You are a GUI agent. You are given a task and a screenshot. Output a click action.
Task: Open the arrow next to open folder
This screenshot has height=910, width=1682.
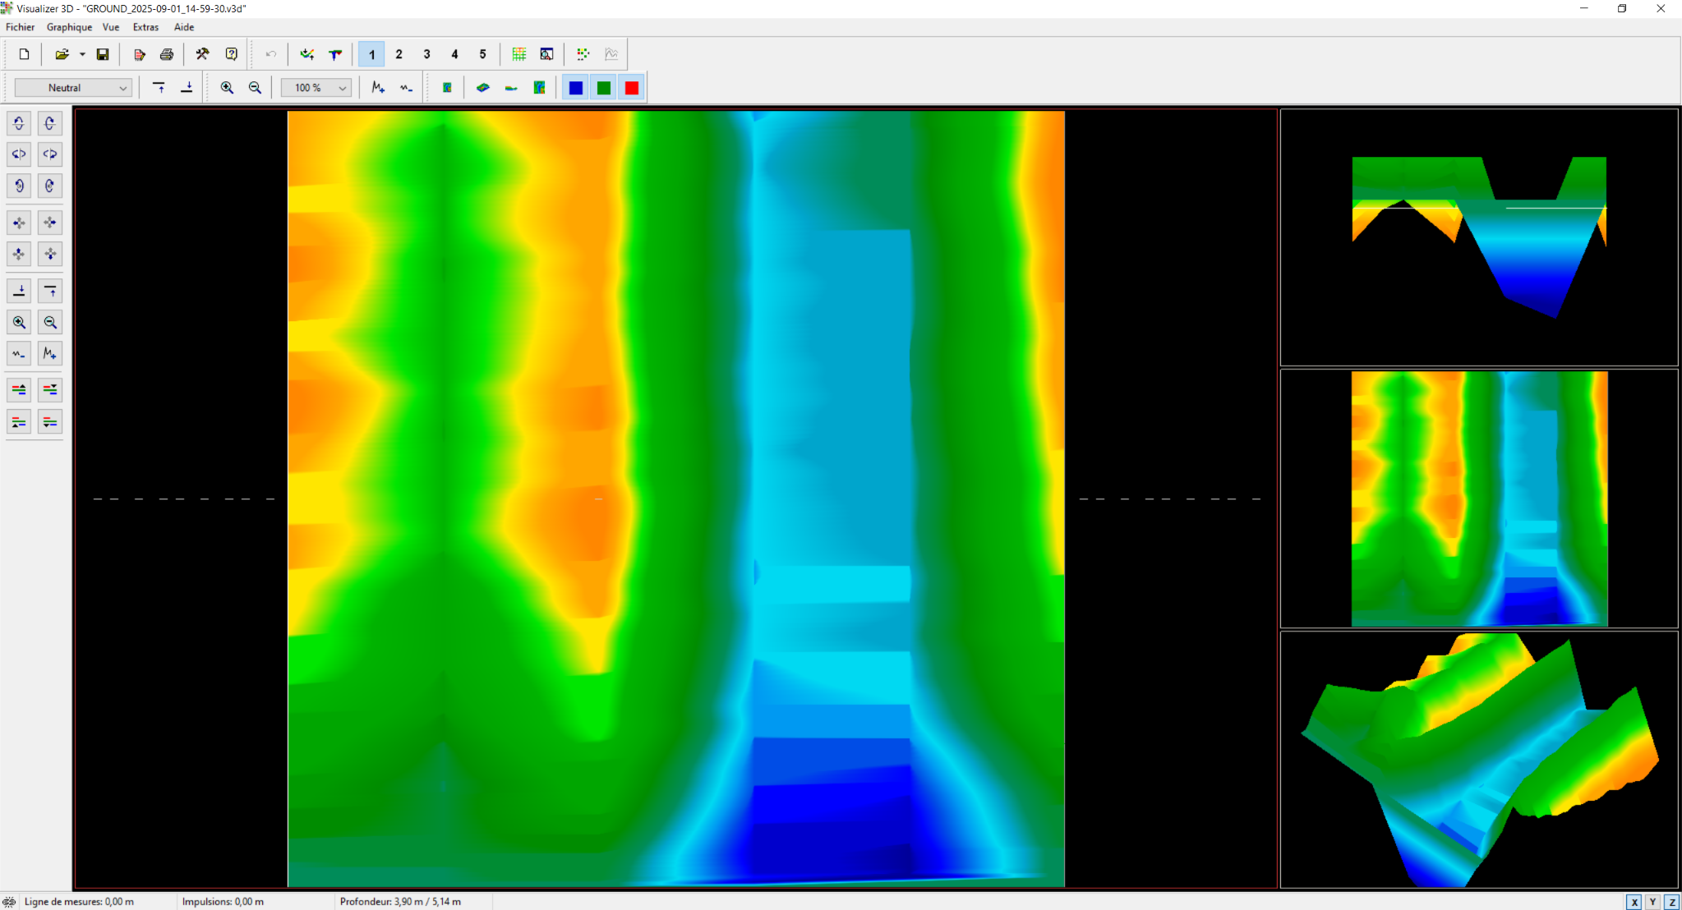click(x=82, y=54)
